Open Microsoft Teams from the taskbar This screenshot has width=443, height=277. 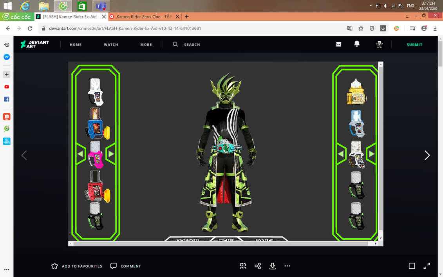coord(101,6)
